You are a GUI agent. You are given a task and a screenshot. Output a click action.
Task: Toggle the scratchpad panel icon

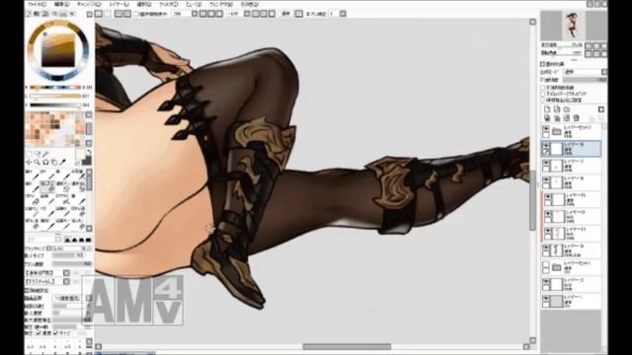pyautogui.click(x=72, y=14)
